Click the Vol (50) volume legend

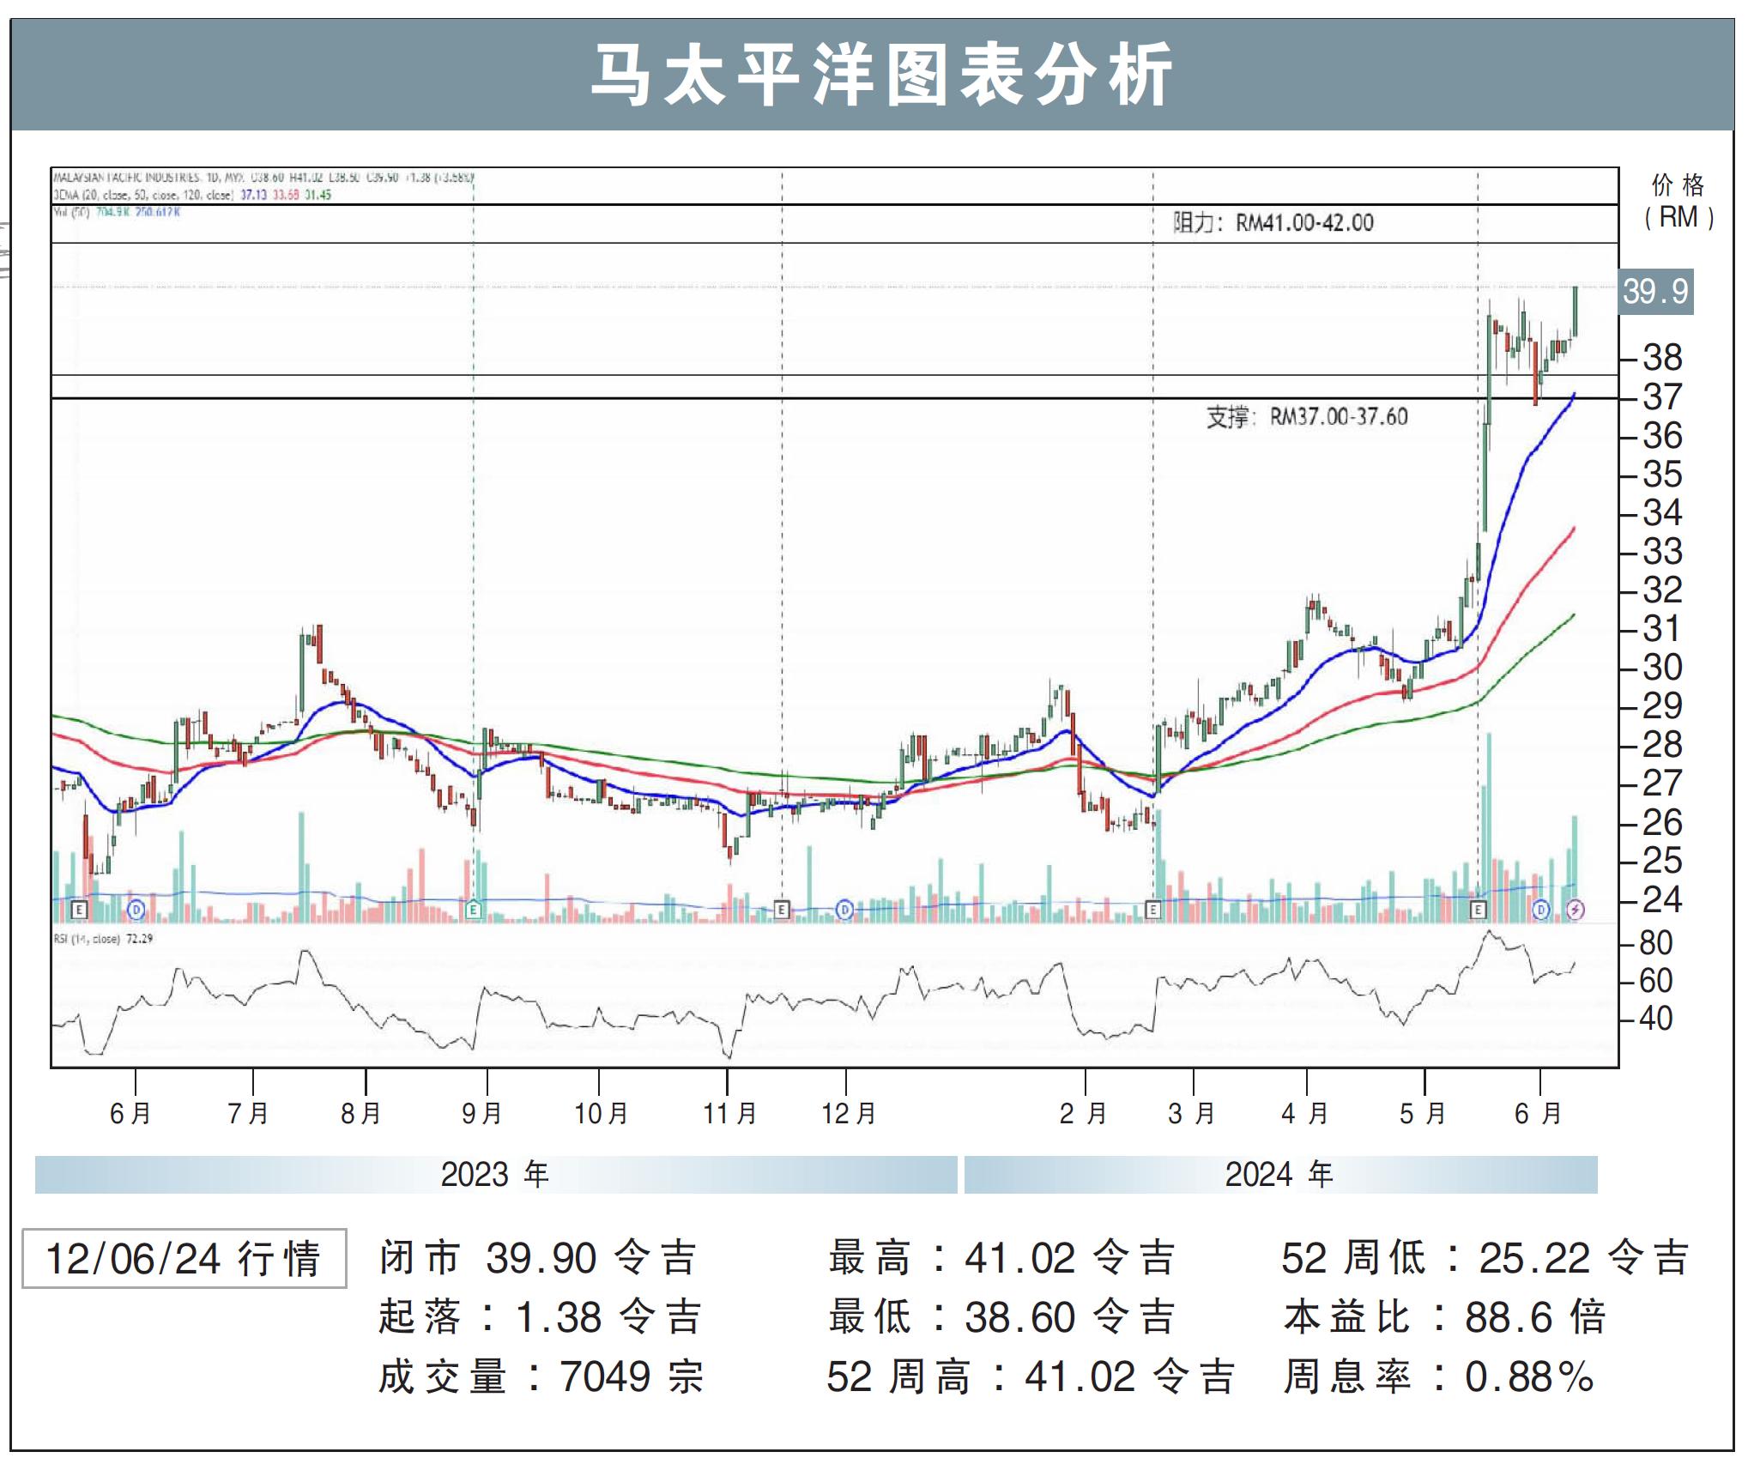pyautogui.click(x=117, y=212)
